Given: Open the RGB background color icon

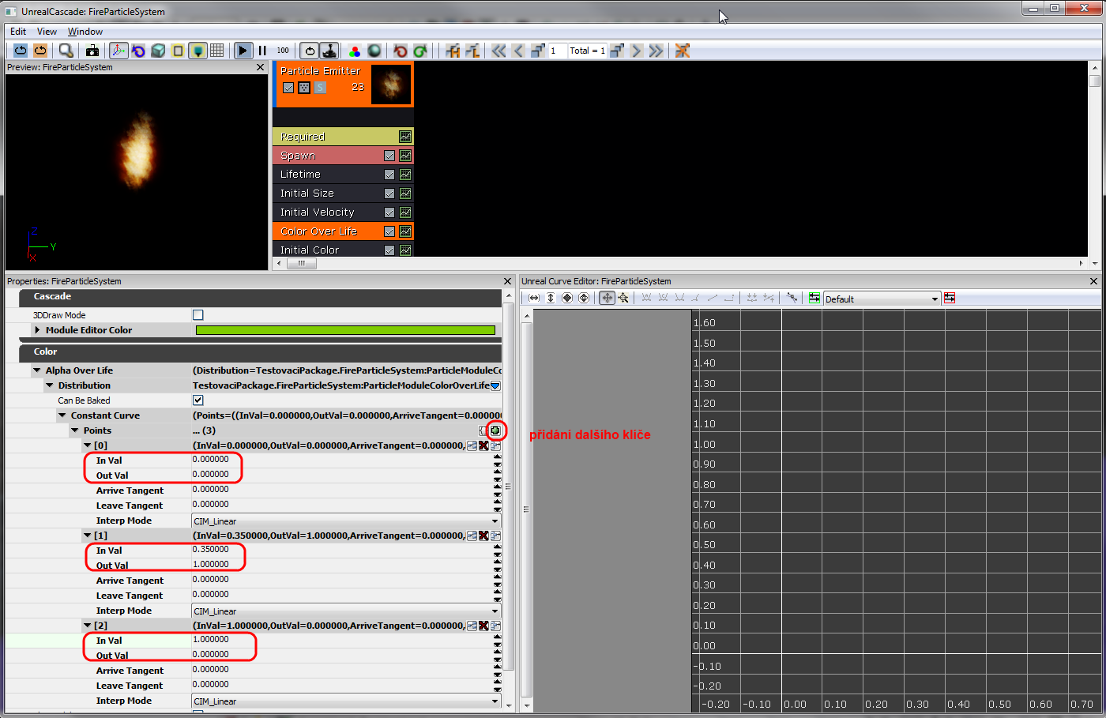Looking at the screenshot, I should click(x=355, y=51).
